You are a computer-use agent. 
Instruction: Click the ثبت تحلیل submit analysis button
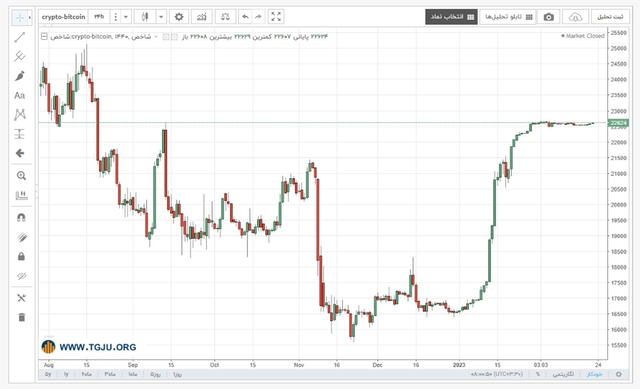[610, 17]
